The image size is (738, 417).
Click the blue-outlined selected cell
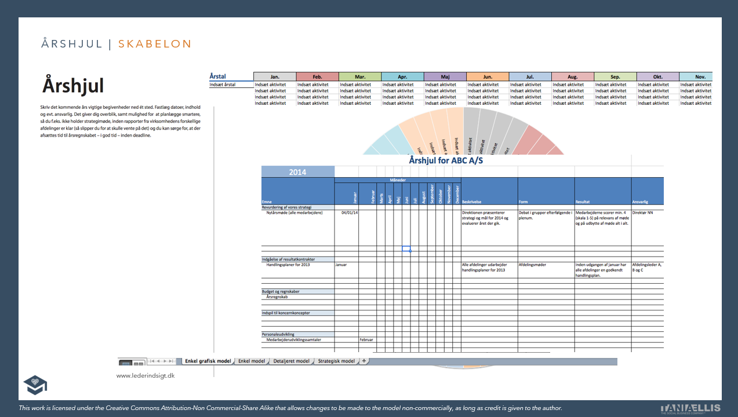pos(406,248)
